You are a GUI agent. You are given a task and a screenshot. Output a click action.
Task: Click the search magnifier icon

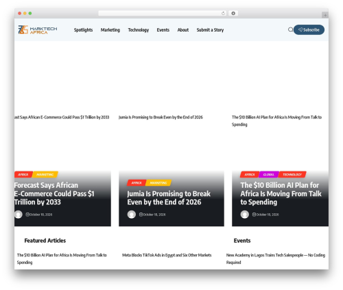point(290,29)
